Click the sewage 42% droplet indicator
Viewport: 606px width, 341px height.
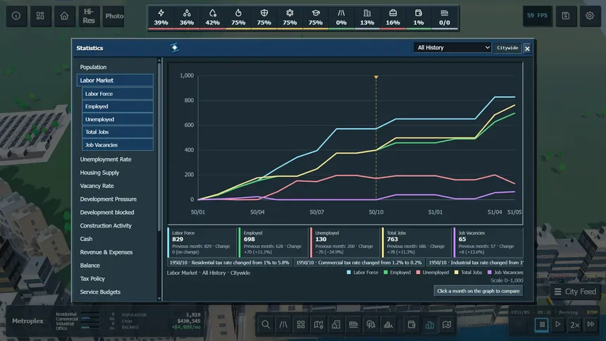213,18
